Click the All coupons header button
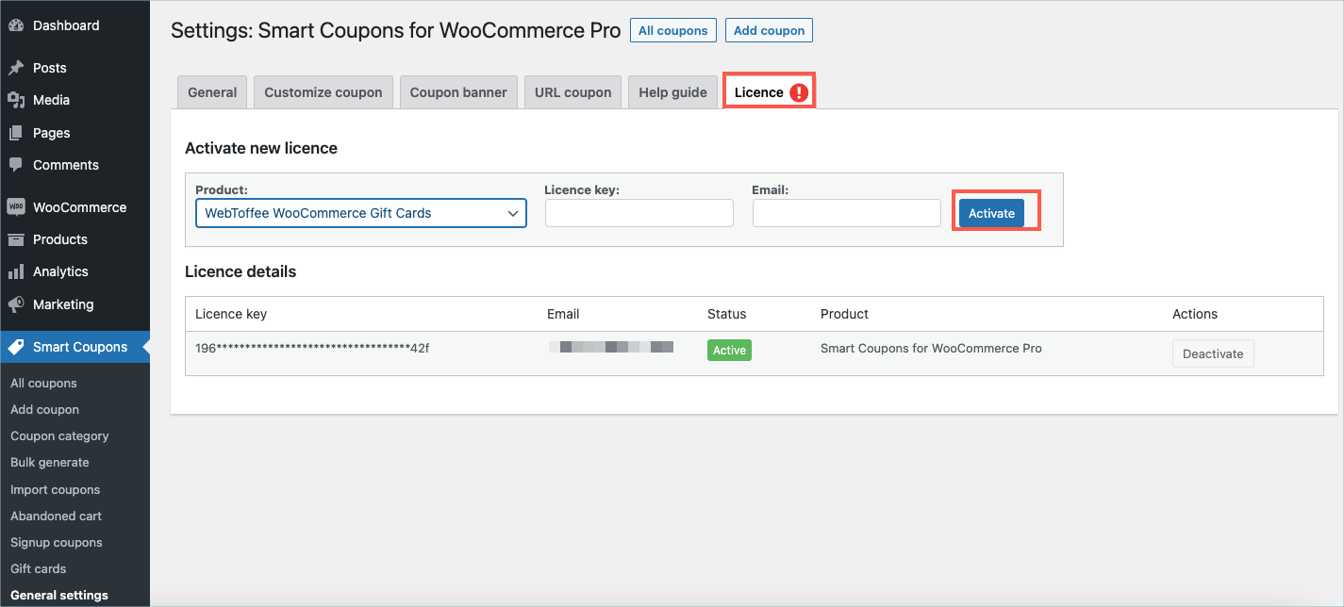This screenshot has height=607, width=1344. tap(673, 30)
